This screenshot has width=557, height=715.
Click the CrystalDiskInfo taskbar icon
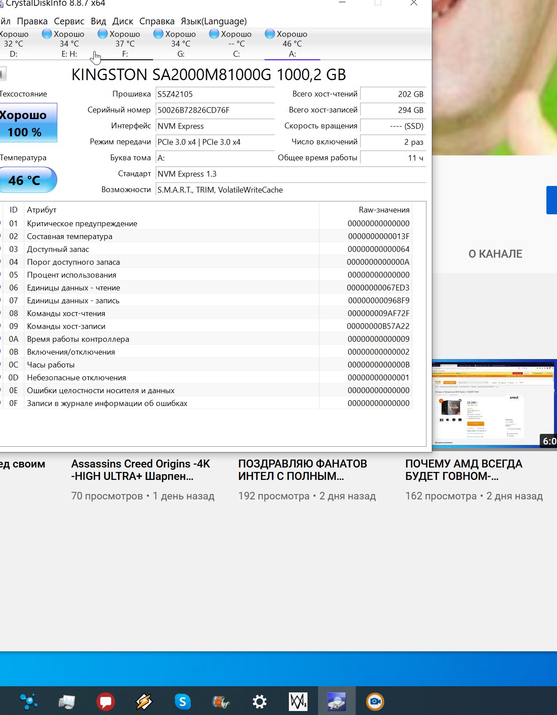click(336, 702)
